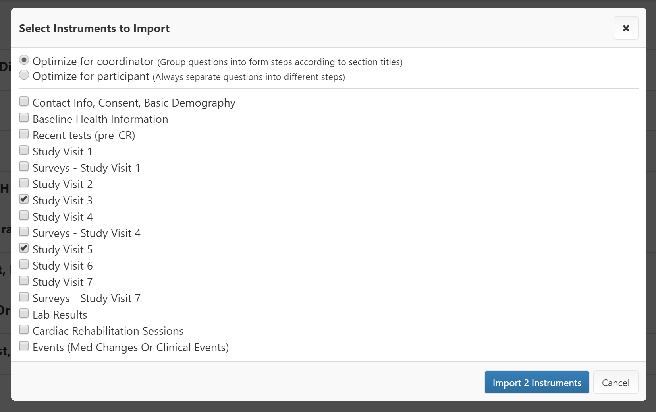
Task: Select Surveys - Study Visit 1 checkbox
Action: click(24, 167)
